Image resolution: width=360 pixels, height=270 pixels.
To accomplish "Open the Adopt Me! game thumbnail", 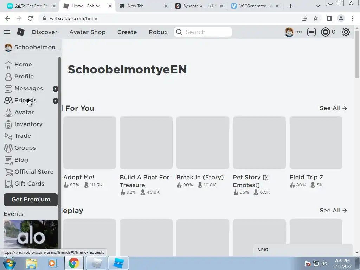I will click(90, 143).
